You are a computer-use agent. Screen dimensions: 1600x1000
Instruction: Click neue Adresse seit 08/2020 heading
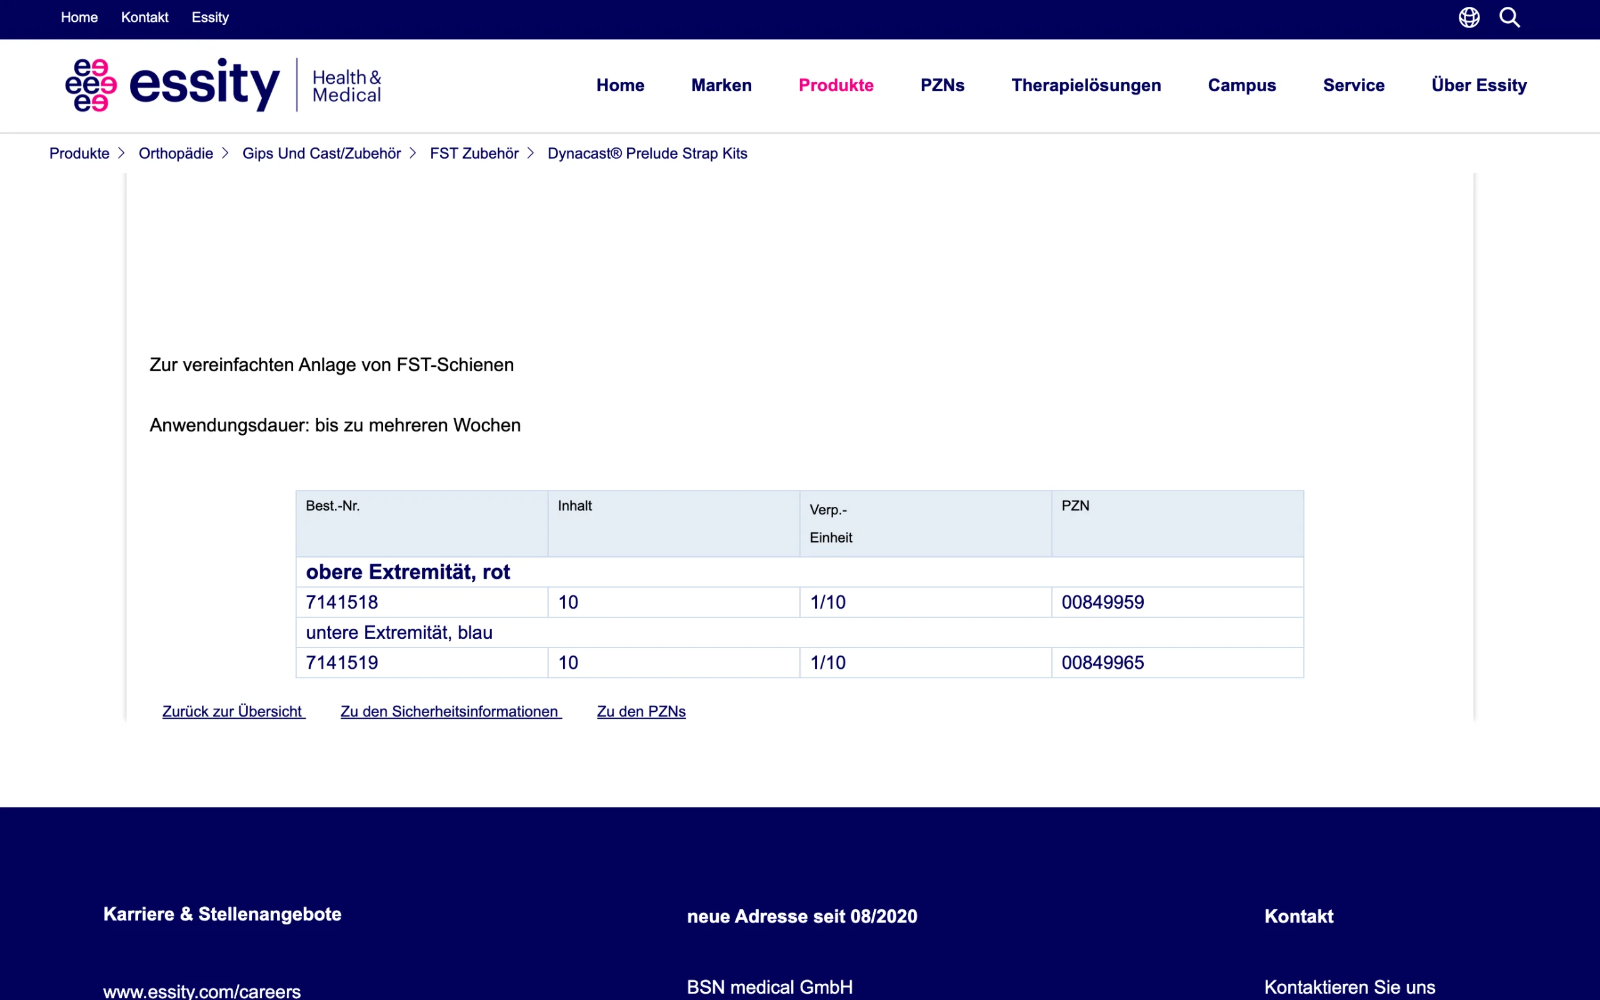802,916
